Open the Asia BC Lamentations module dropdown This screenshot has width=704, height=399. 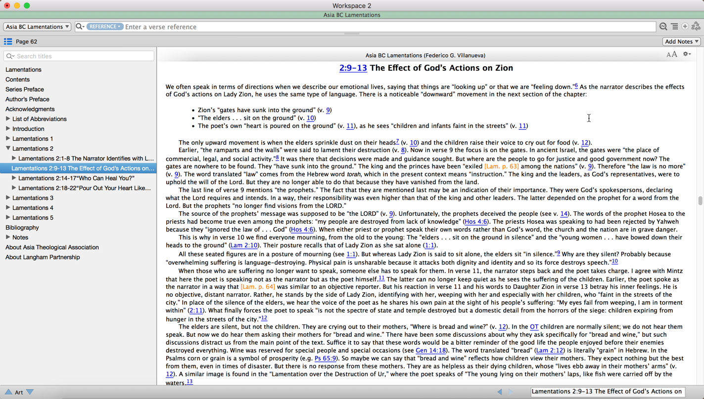[x=37, y=27]
